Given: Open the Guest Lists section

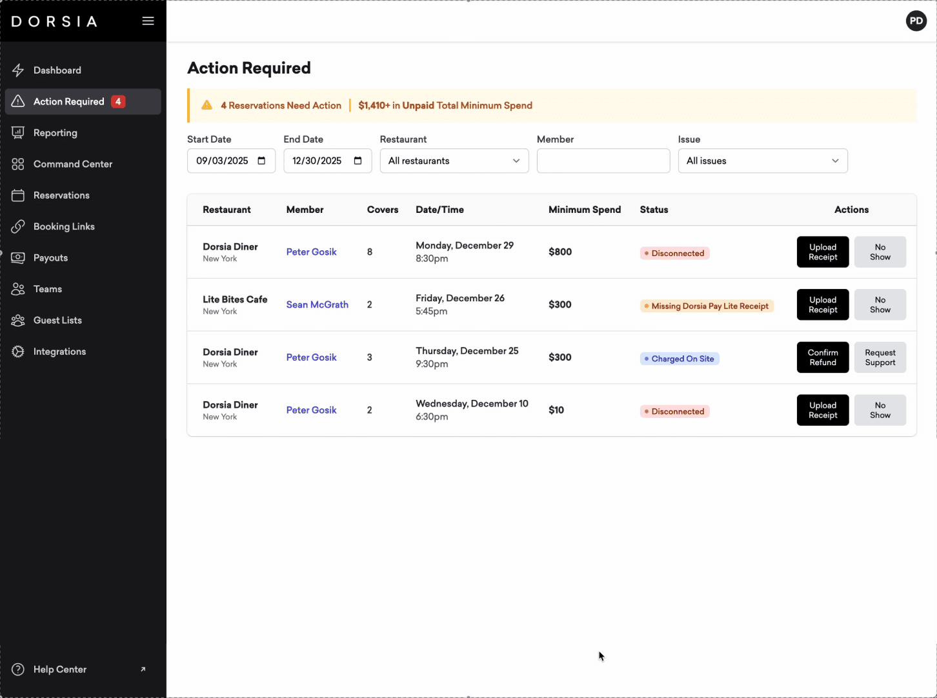Looking at the screenshot, I should (83, 321).
